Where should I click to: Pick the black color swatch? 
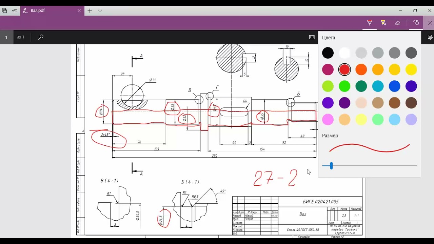pyautogui.click(x=328, y=53)
